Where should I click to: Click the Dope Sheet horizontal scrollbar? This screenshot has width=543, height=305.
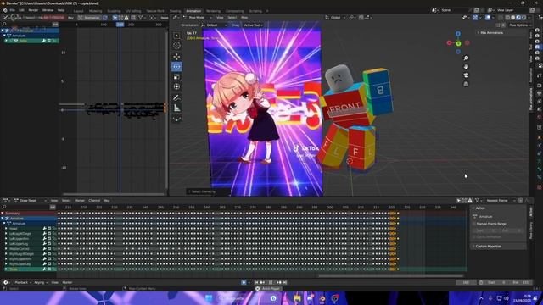(x=390, y=276)
